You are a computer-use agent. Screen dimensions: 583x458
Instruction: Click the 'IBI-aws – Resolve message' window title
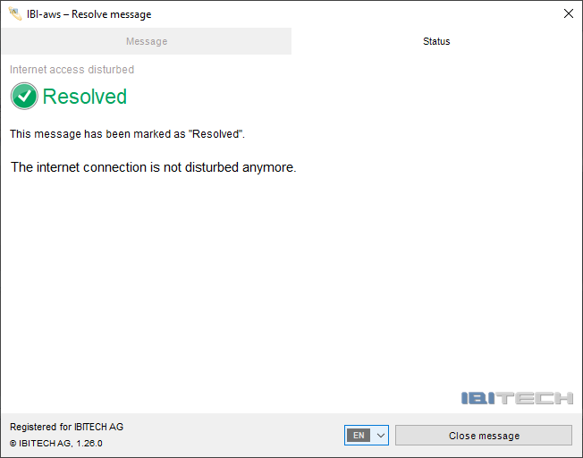point(89,14)
